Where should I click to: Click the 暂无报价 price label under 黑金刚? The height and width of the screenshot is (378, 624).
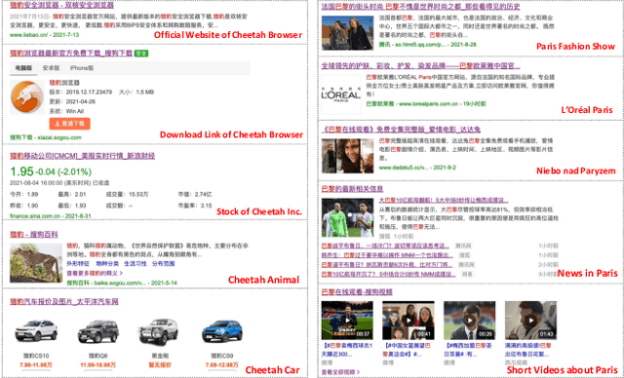(x=160, y=365)
